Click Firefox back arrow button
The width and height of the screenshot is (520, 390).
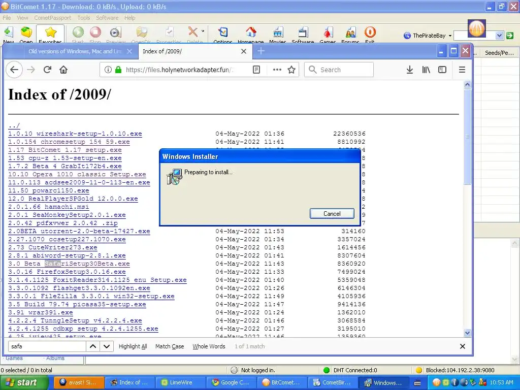click(14, 70)
